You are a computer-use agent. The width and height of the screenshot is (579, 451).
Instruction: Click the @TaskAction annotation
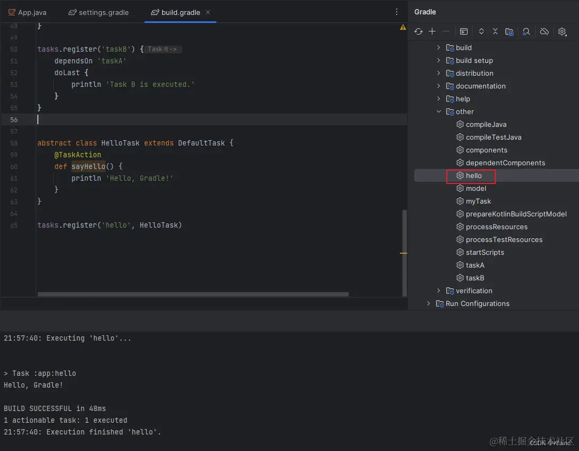(x=77, y=155)
